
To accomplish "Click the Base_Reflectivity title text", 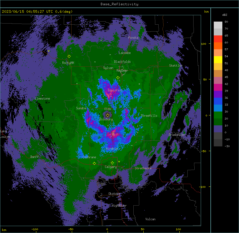I will tap(119, 4).
